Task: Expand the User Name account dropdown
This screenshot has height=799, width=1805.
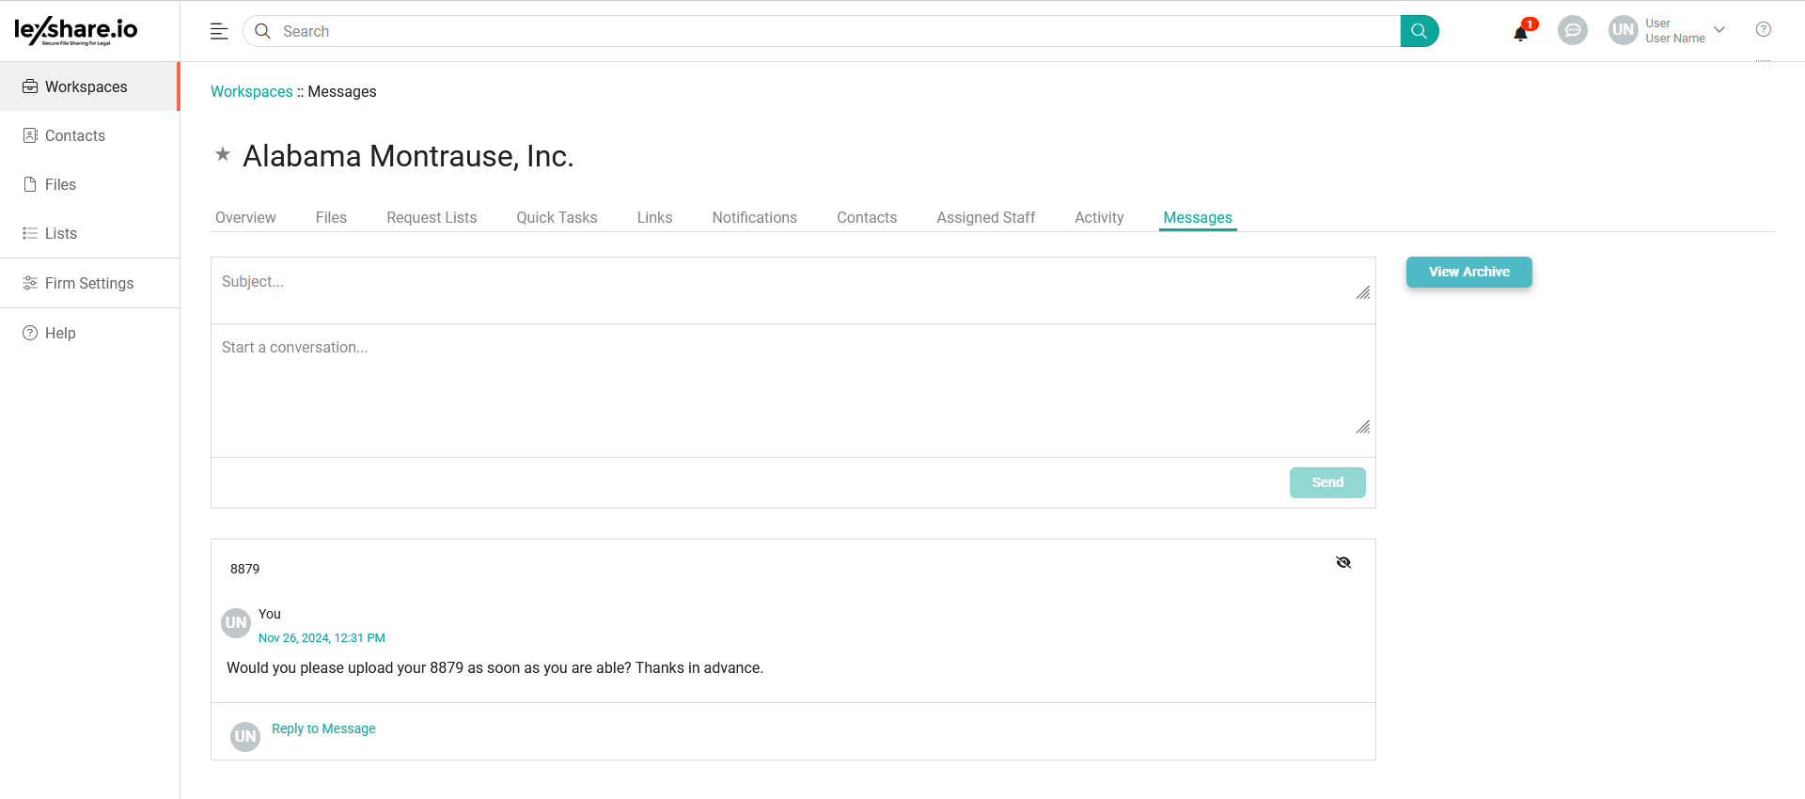Action: click(1719, 30)
